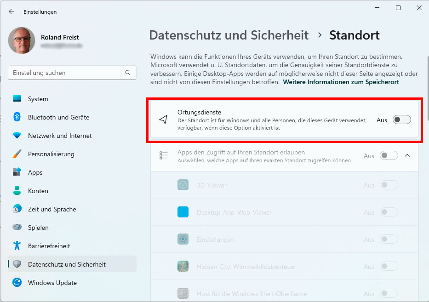
Task: Click the Hidden City app icon
Action: click(x=183, y=266)
